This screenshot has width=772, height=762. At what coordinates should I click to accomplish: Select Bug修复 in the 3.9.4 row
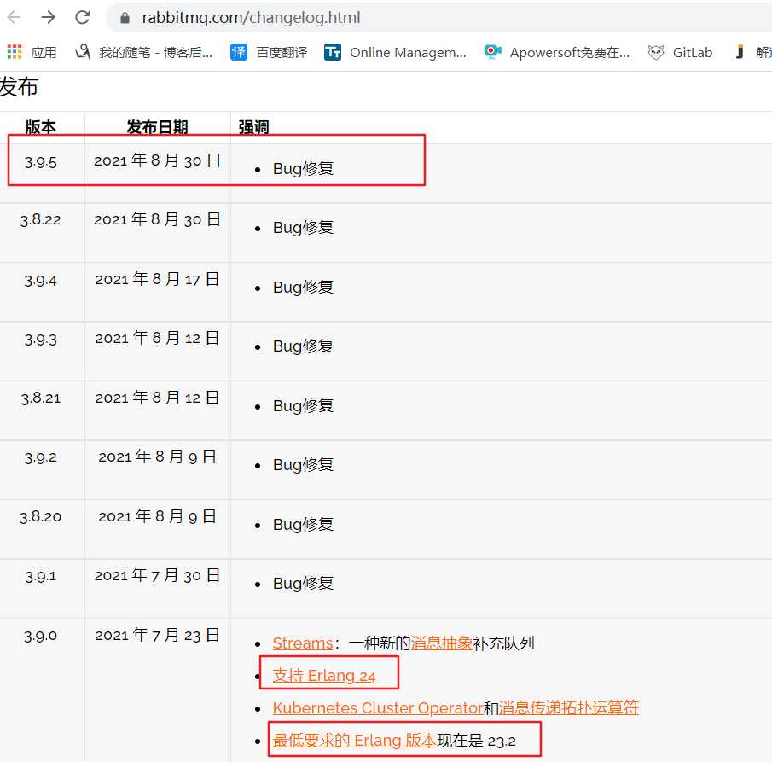[x=303, y=288]
